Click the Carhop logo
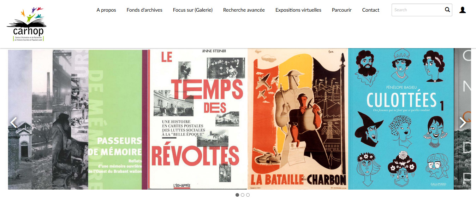 coord(26,24)
